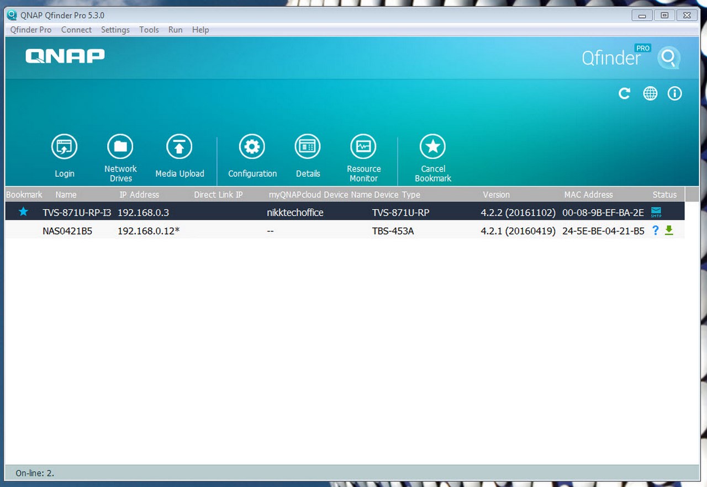This screenshot has width=707, height=487.
Task: Refresh the device list
Action: (x=624, y=94)
